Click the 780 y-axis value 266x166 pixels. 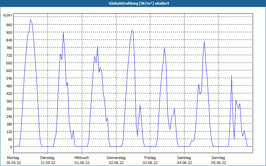point(9,48)
